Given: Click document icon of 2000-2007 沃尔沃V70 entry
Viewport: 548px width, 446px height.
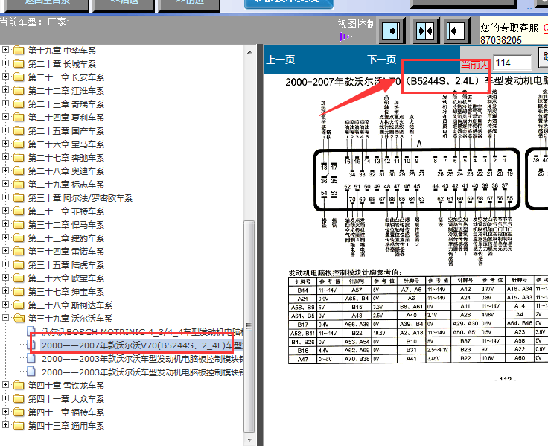Looking at the screenshot, I should click(x=31, y=345).
